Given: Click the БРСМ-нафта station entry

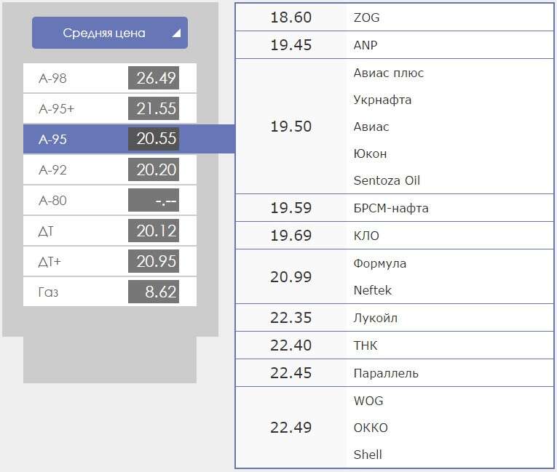Looking at the screenshot, I should coord(391,208).
